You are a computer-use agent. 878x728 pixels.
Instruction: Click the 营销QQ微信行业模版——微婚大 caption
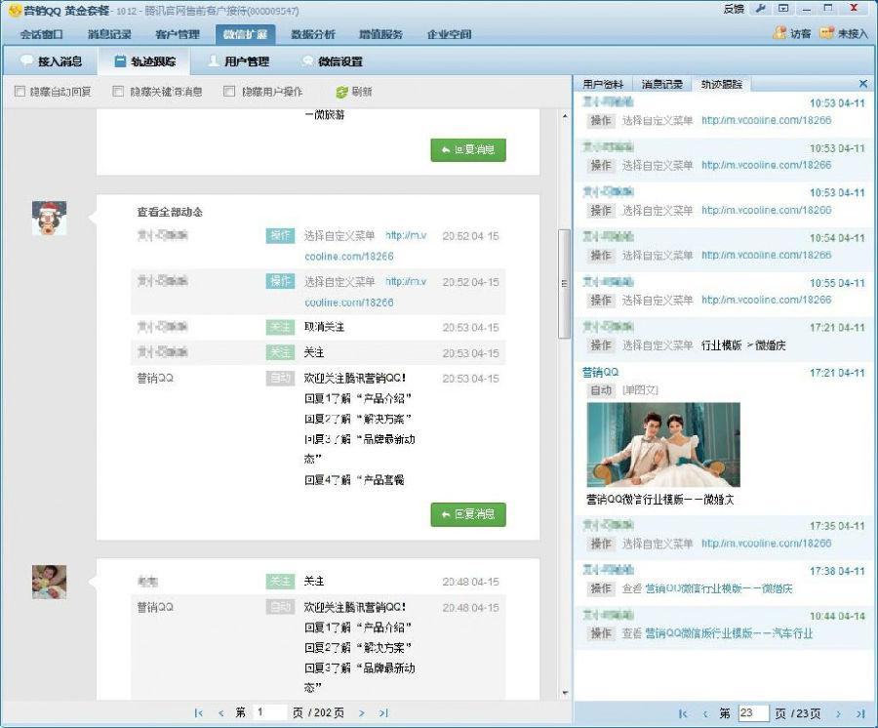659,500
